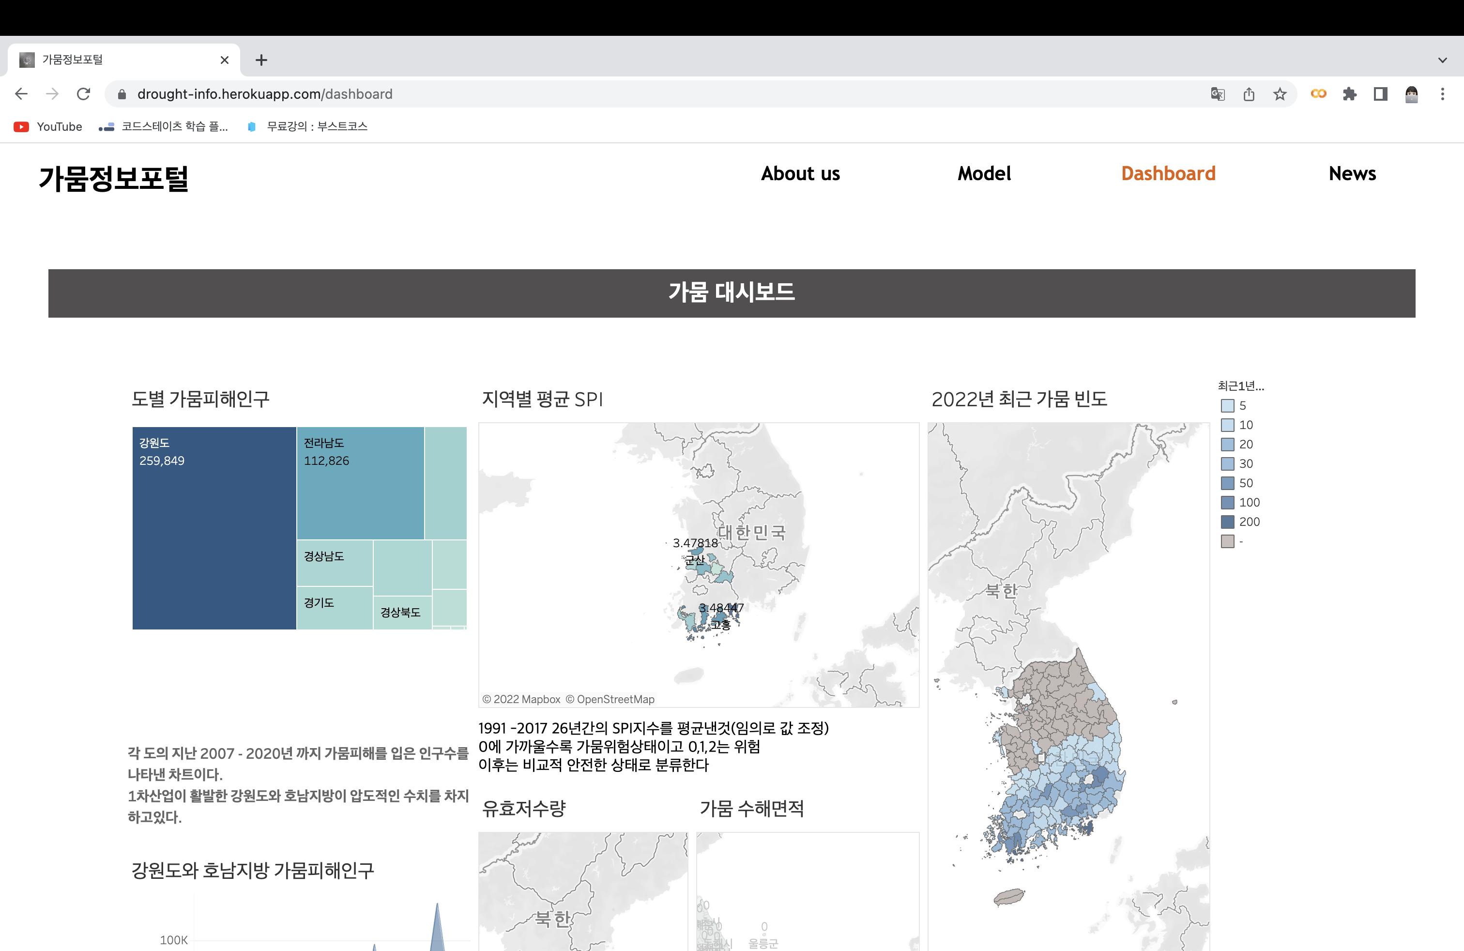Click the browser back arrow
Screen dimensions: 1464x951
point(21,93)
